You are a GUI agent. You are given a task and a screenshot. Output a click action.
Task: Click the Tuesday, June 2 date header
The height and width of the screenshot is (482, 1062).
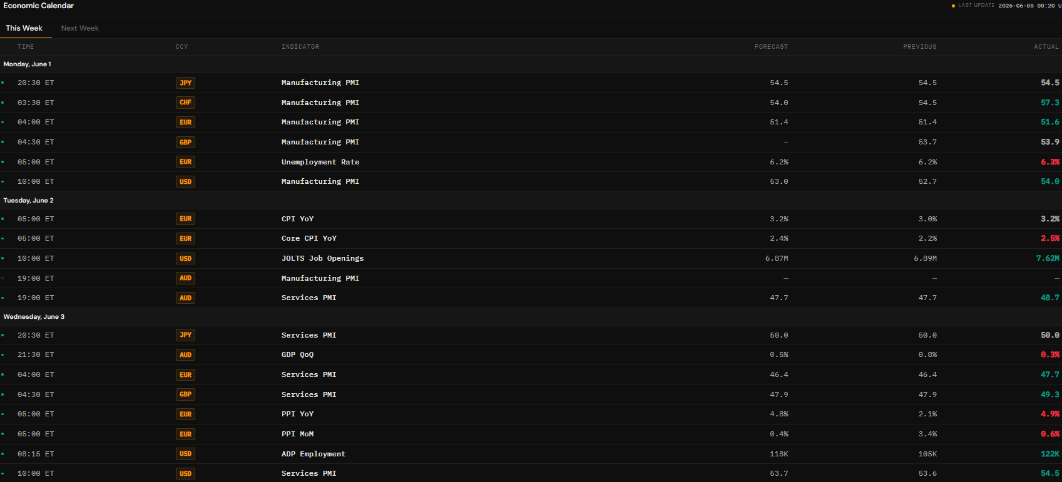click(x=28, y=201)
